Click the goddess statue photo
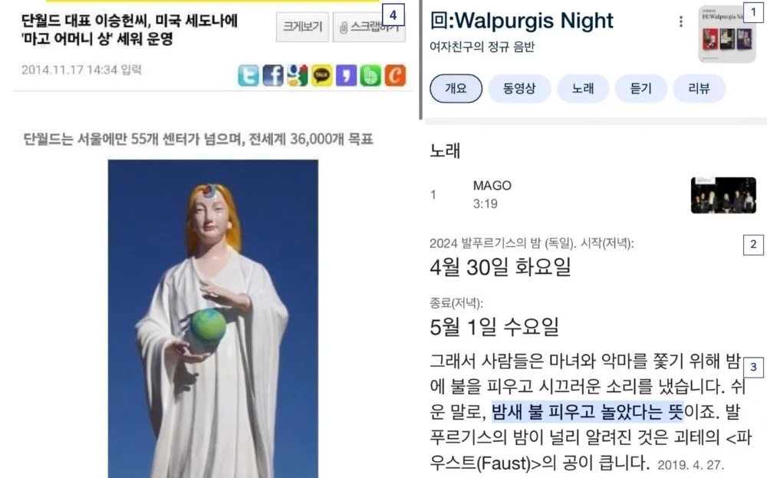767x478 pixels. [212, 318]
